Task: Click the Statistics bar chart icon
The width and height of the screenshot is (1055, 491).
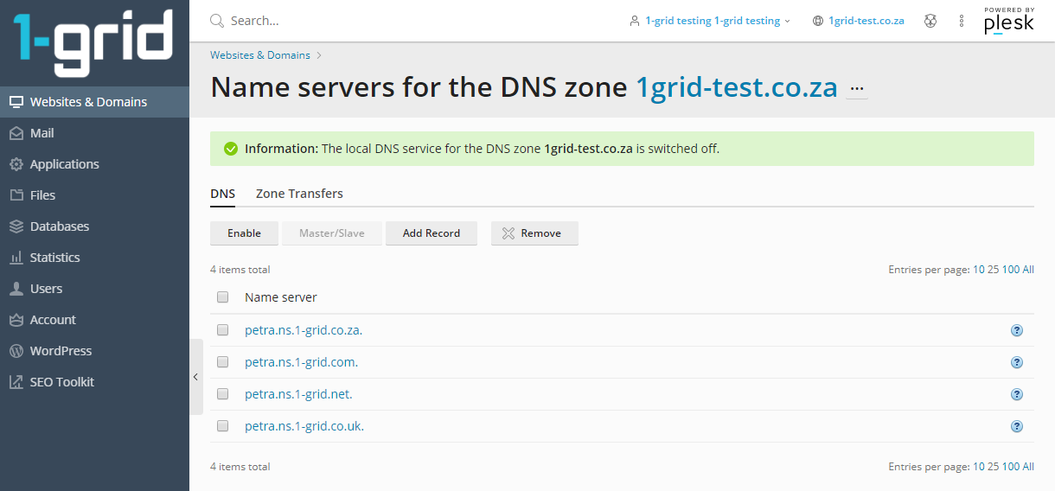Action: coord(16,258)
